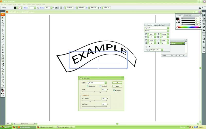Image resolution: width=206 pixels, height=129 pixels.
Task: Click the Bend slider track
Action: (x=94, y=92)
